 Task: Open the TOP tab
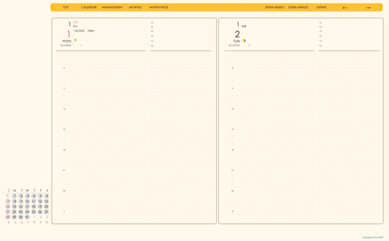pos(66,7)
